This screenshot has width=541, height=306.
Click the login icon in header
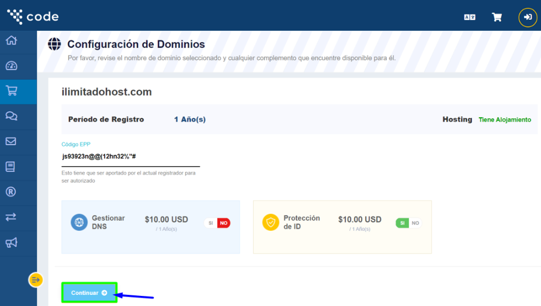coord(527,17)
